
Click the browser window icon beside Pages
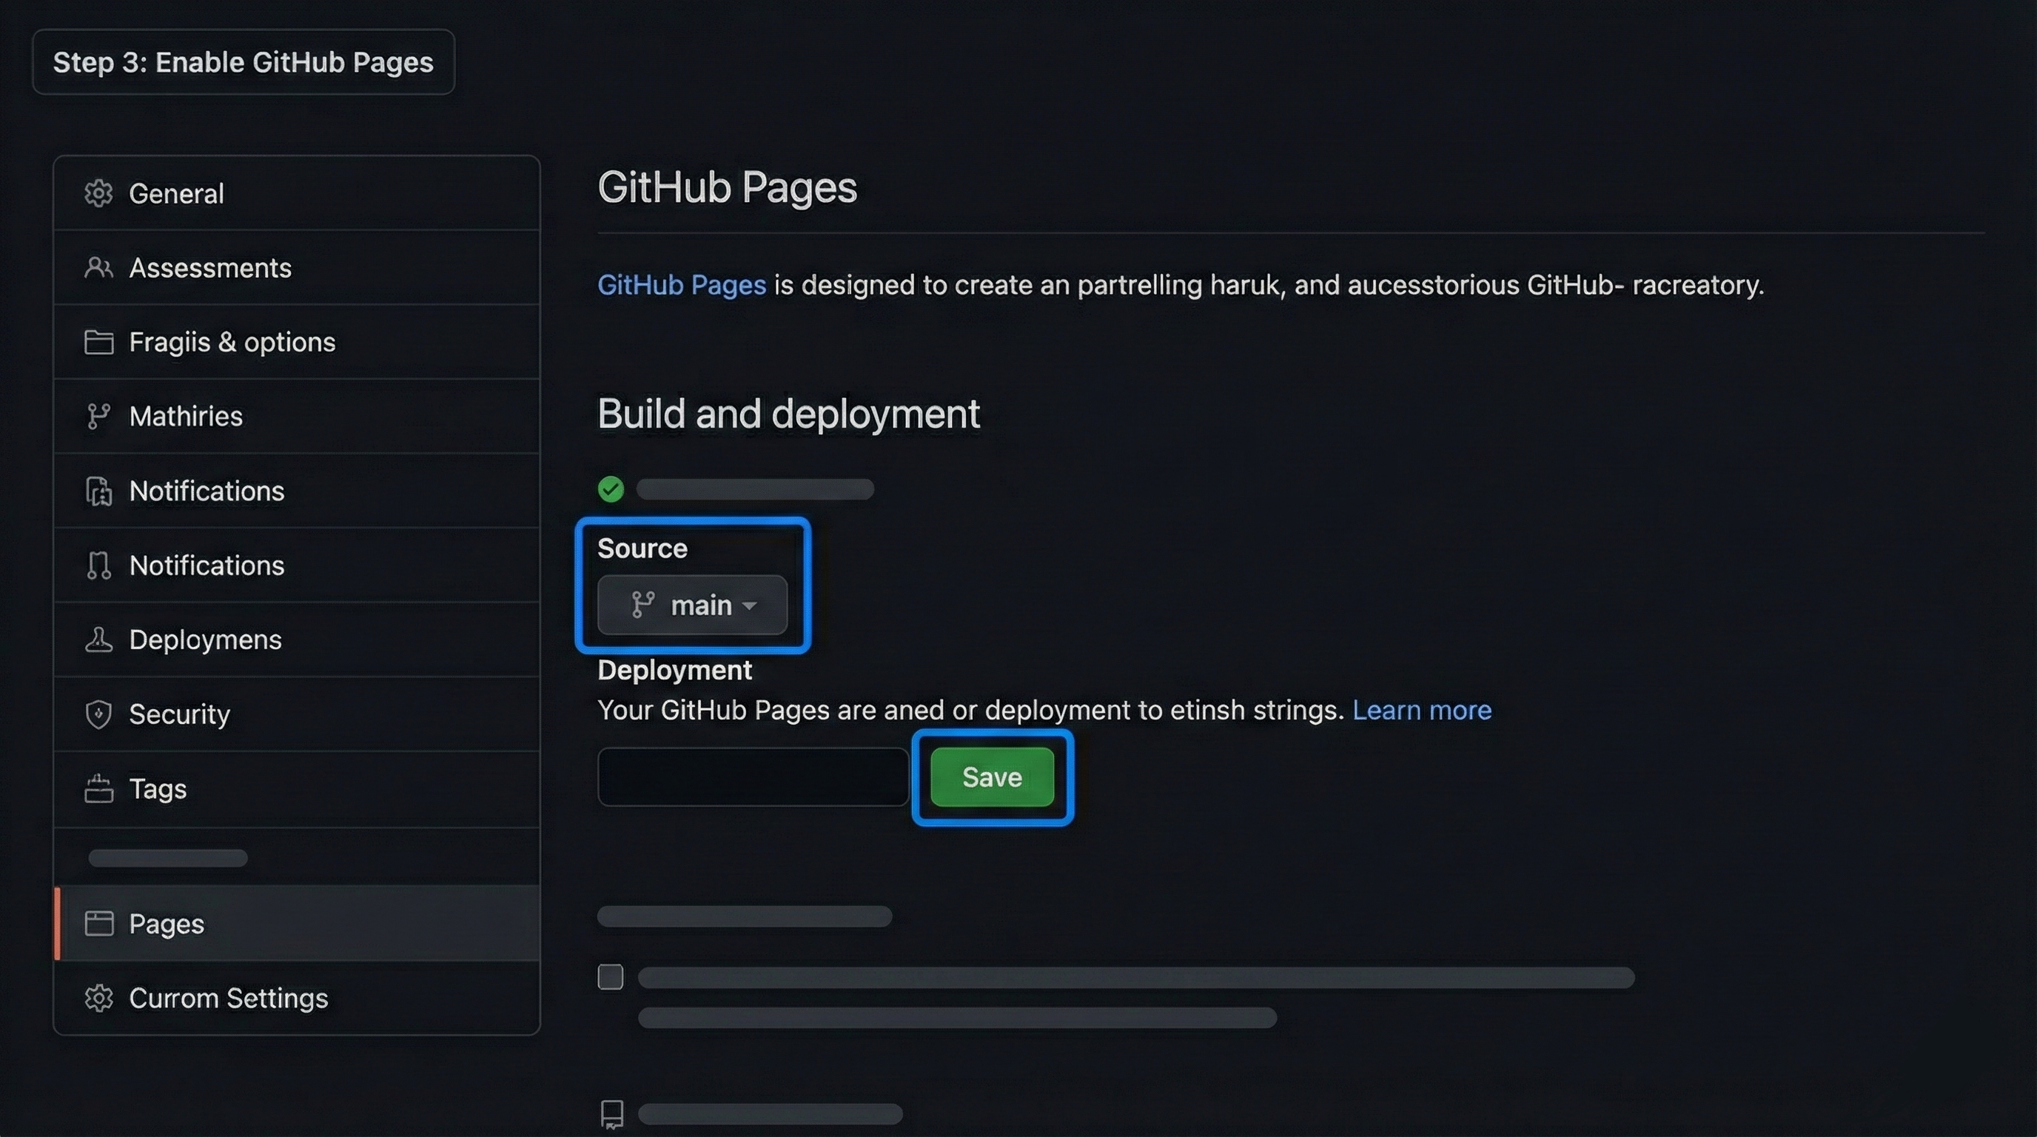click(x=98, y=923)
